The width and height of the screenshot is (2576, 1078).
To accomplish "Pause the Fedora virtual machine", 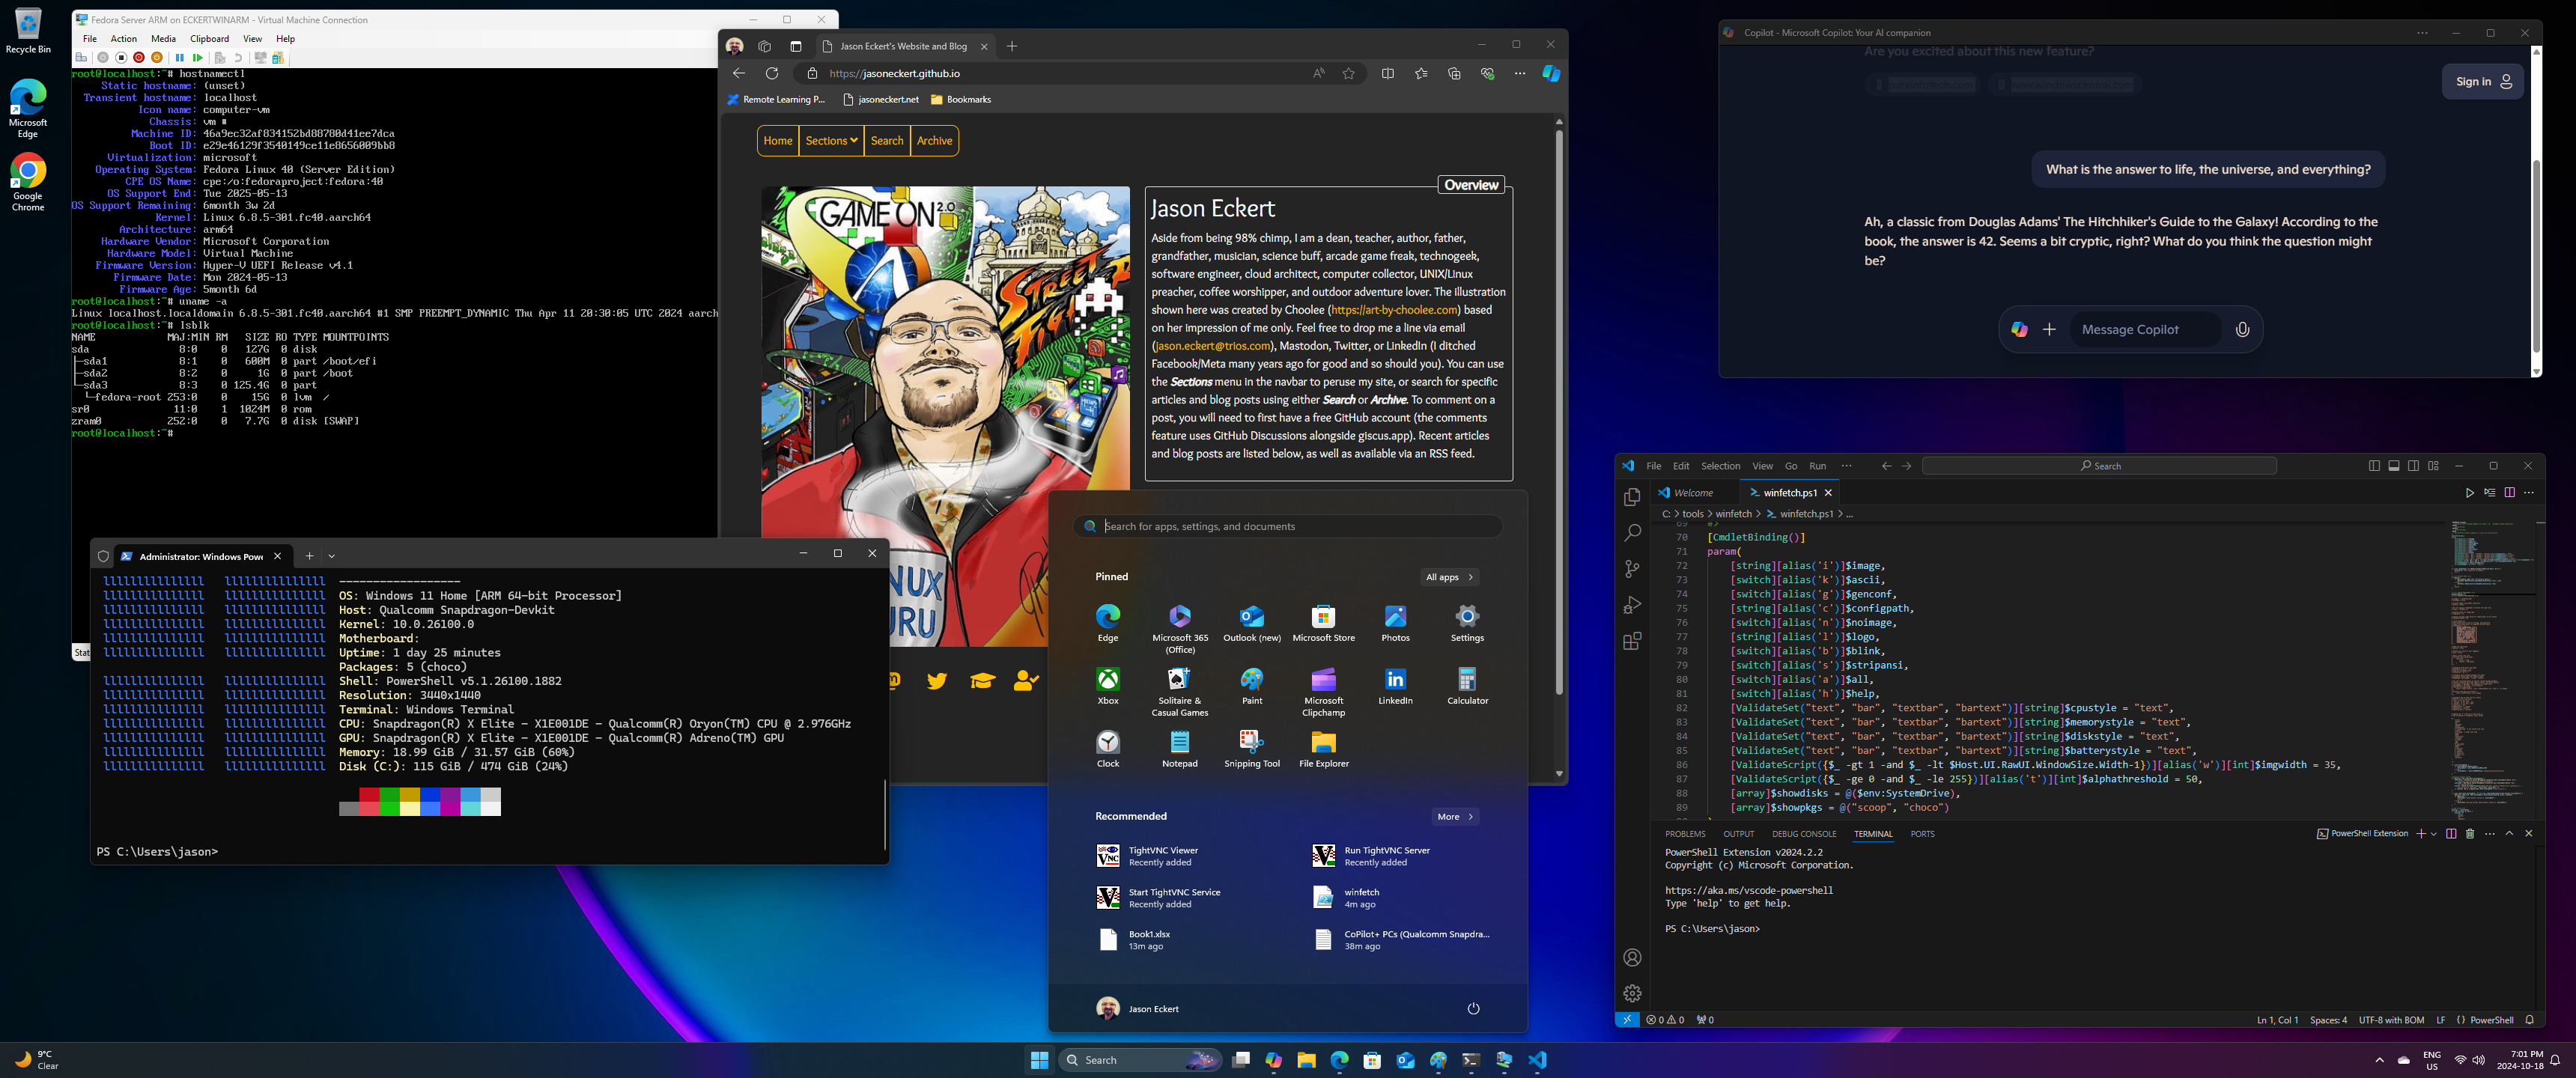I will click(180, 57).
